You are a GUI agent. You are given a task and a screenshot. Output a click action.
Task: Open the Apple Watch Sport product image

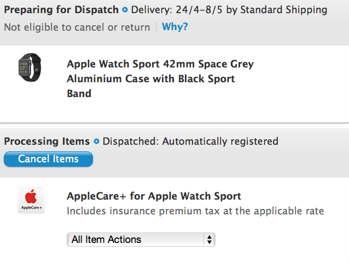pyautogui.click(x=30, y=67)
